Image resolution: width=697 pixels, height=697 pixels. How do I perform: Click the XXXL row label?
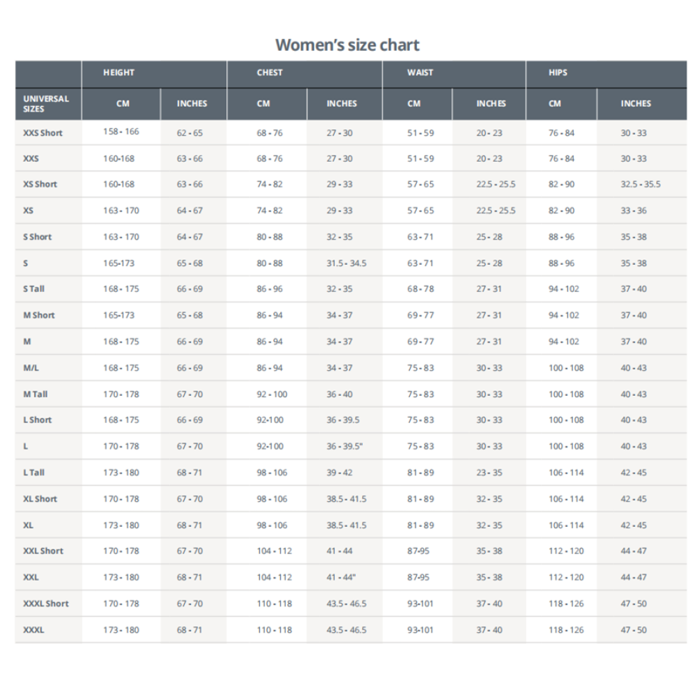click(x=33, y=630)
